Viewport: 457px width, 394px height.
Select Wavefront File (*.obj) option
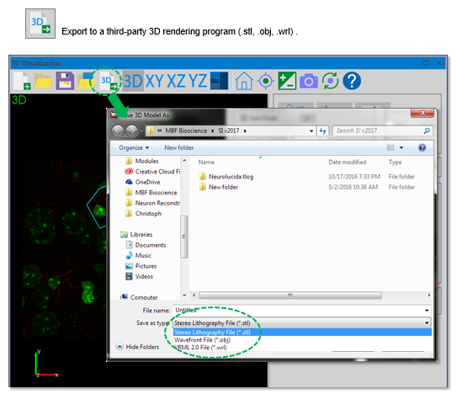point(202,340)
